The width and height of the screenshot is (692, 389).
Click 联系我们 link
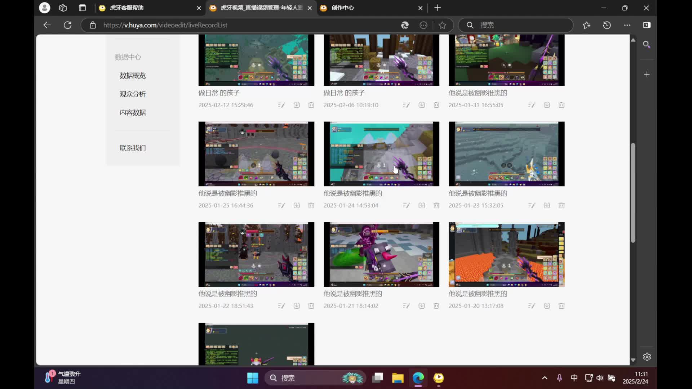[x=133, y=148]
